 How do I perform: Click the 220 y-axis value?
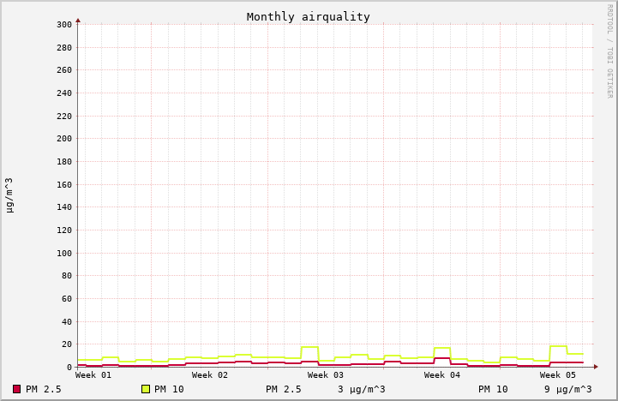[x=64, y=117]
